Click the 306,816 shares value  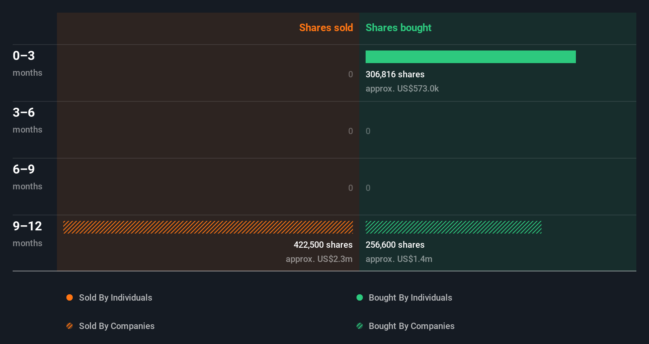(395, 75)
